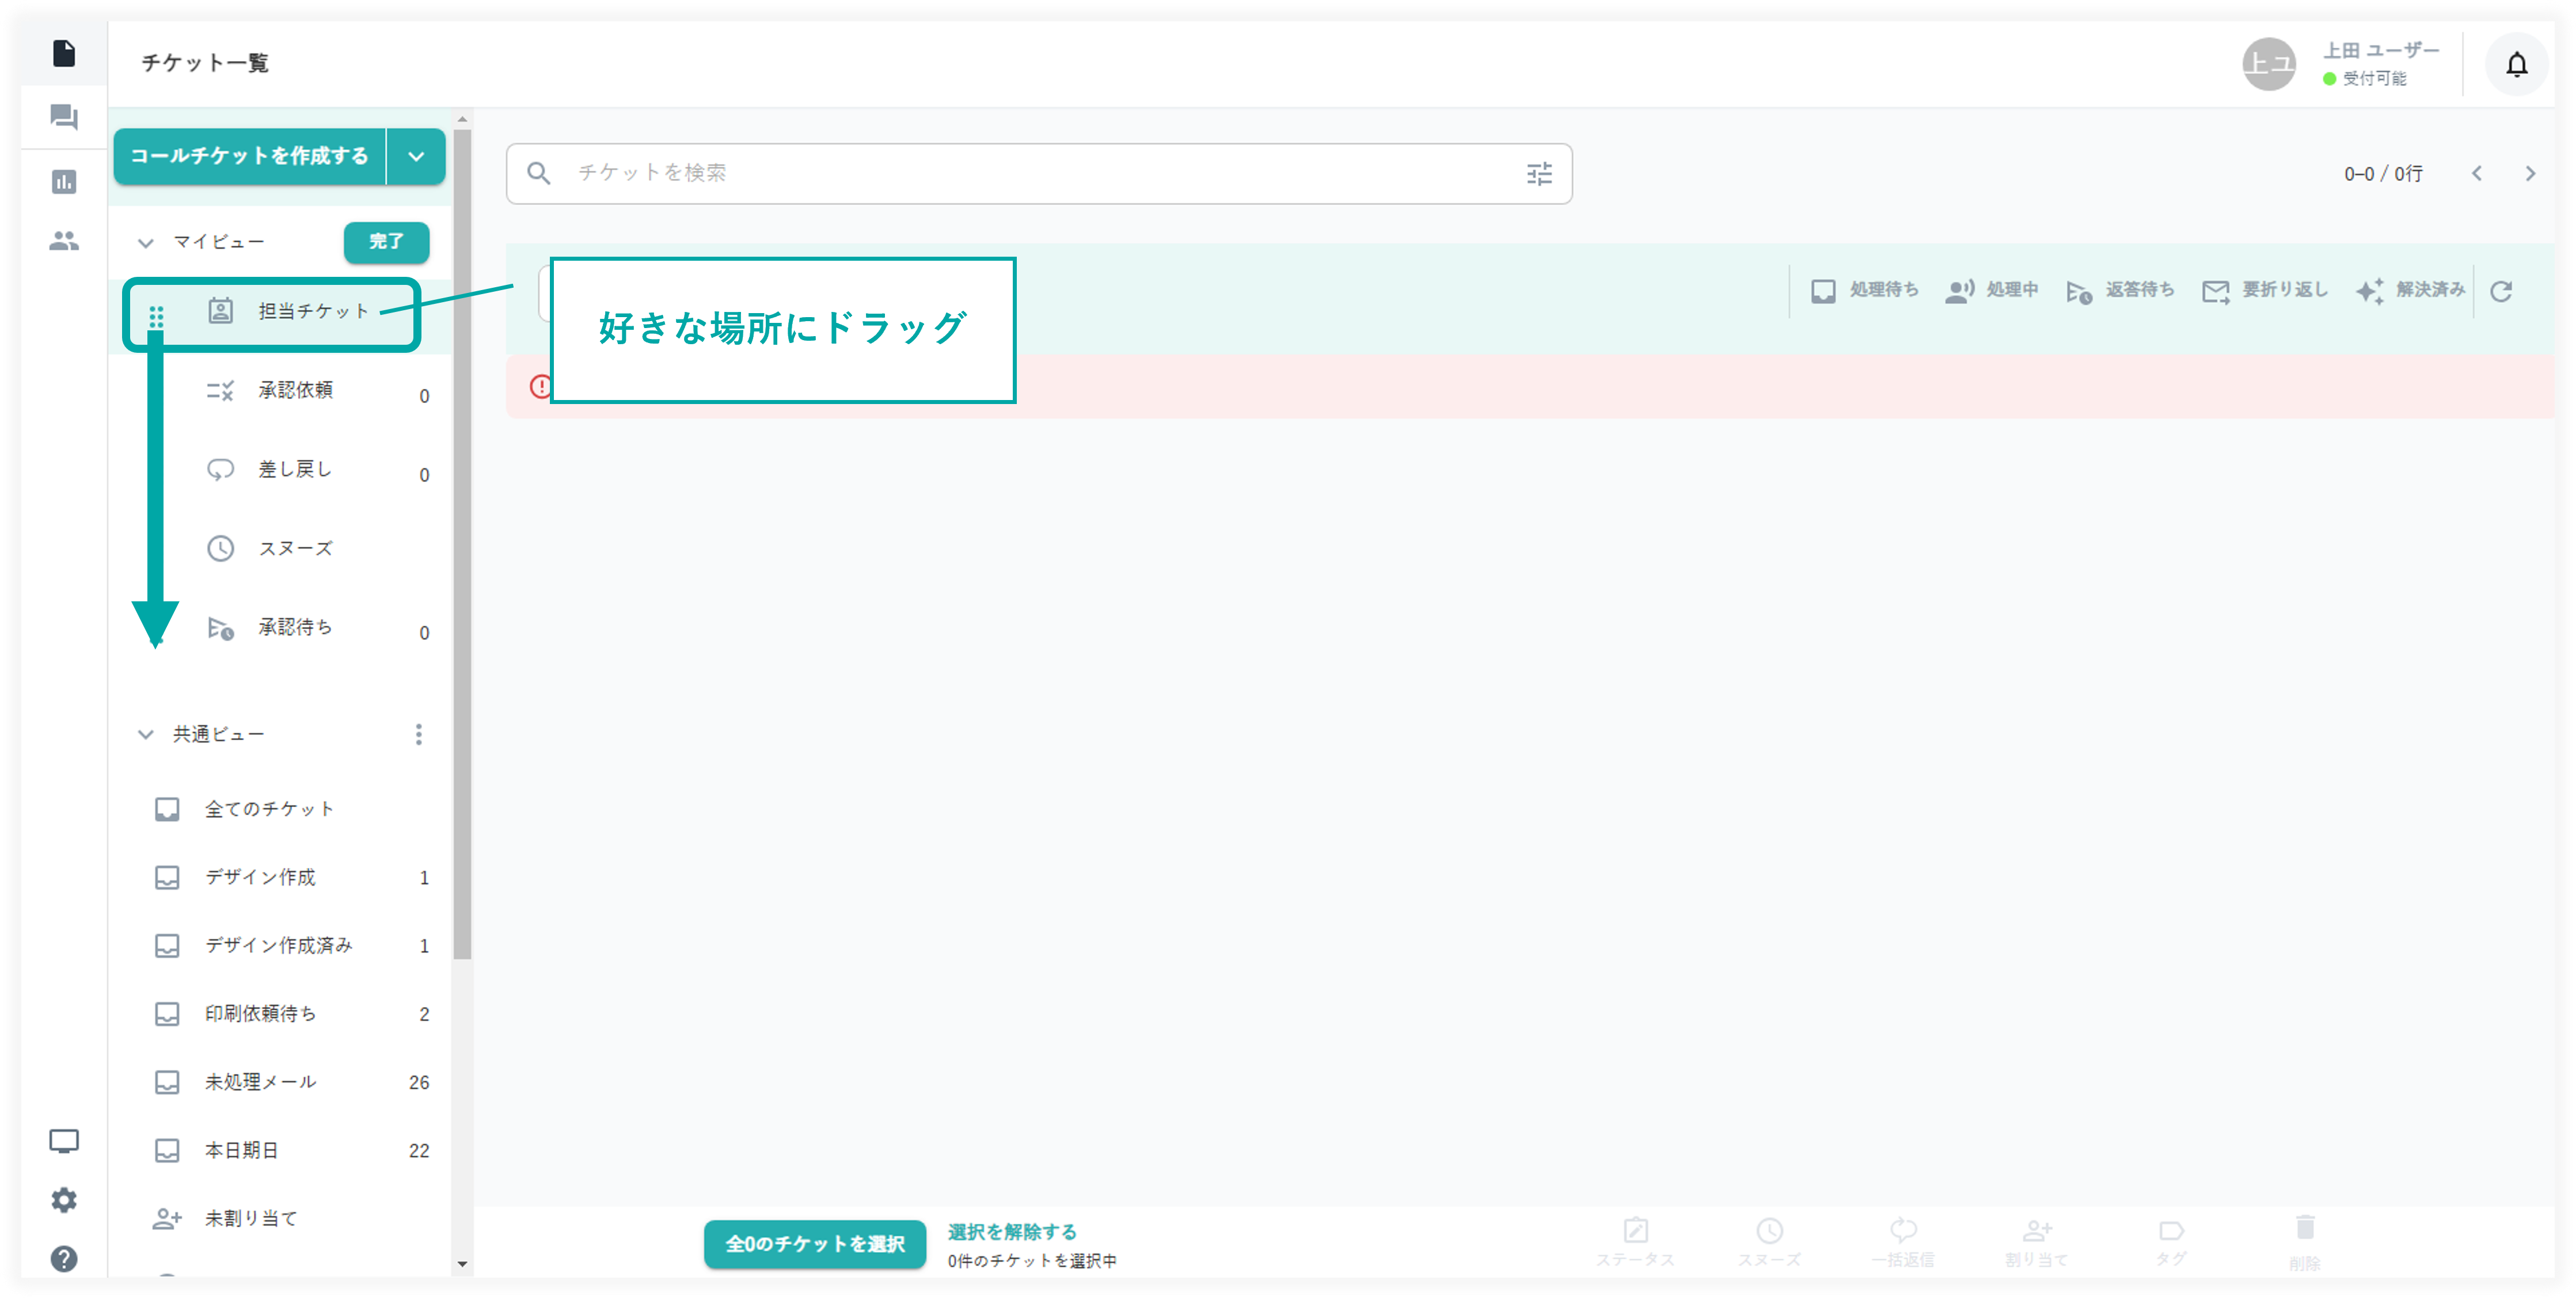2576x1299 pixels.
Task: Toggle the 処理待ち status filter
Action: (x=1865, y=289)
